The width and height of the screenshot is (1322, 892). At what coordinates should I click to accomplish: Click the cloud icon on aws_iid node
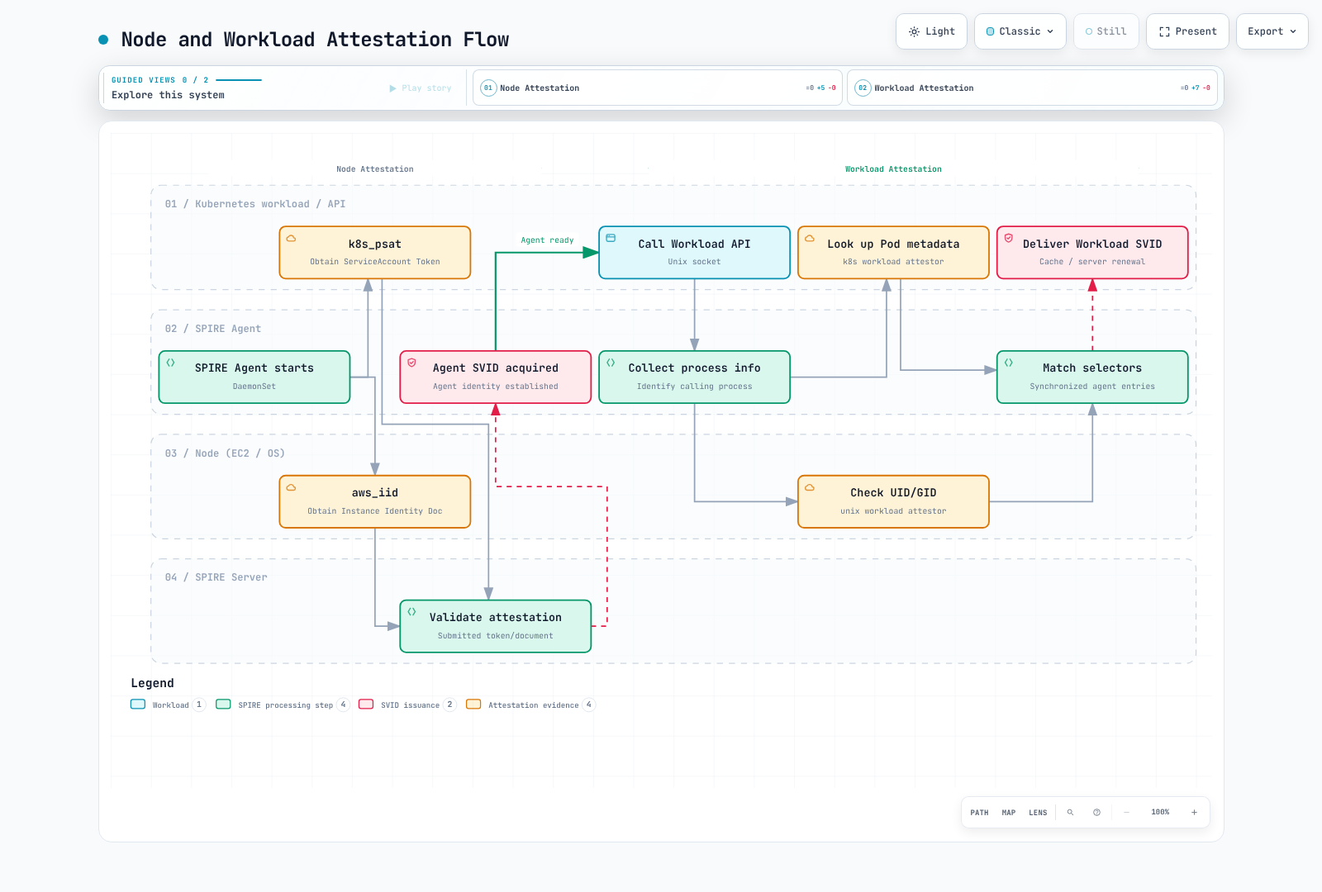pyautogui.click(x=291, y=487)
